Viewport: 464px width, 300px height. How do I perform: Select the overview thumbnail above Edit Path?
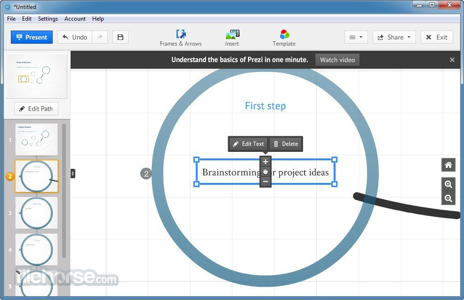[37, 76]
